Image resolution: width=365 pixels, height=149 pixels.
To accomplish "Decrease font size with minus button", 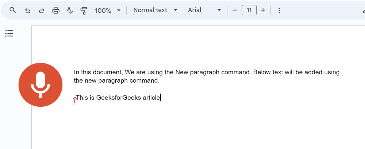I will coord(235,10).
